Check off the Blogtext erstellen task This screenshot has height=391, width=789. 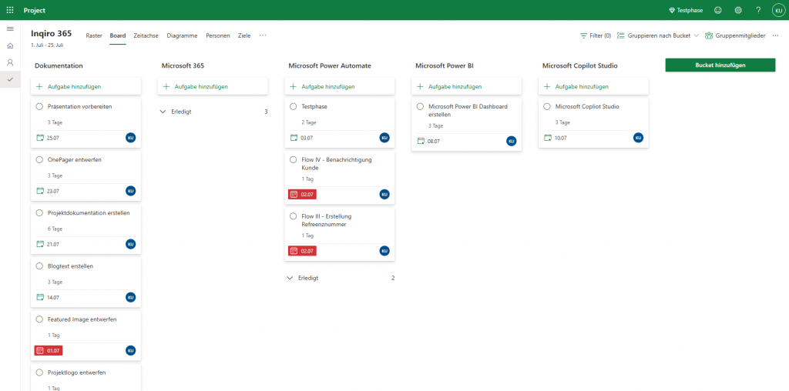pos(39,266)
